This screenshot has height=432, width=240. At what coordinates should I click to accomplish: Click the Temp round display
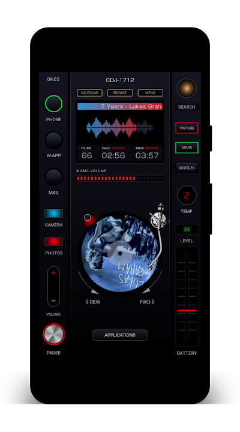tap(187, 196)
